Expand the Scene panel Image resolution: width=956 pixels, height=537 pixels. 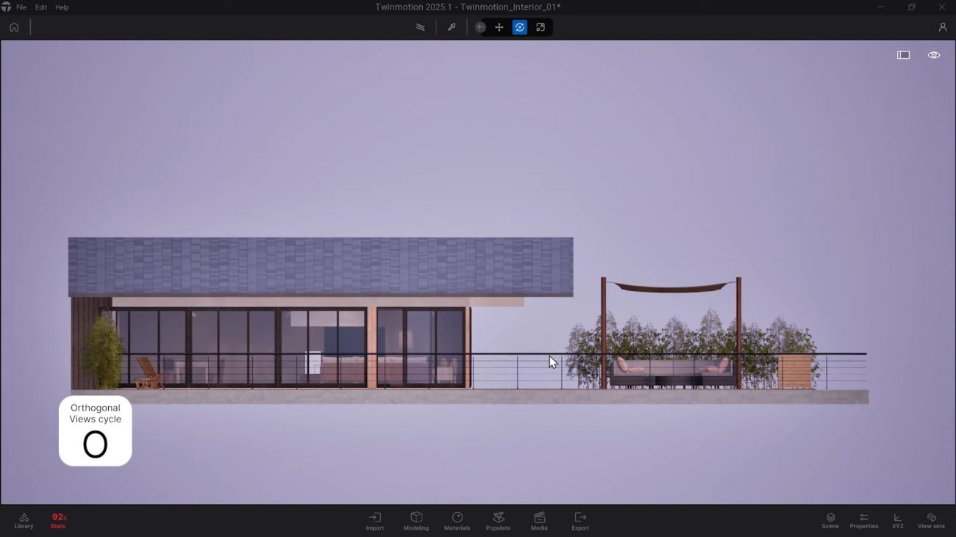pos(830,521)
